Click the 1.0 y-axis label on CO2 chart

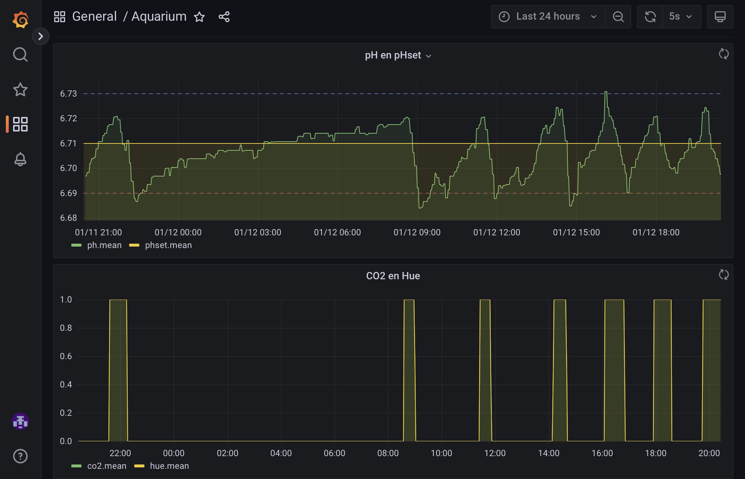(x=66, y=300)
